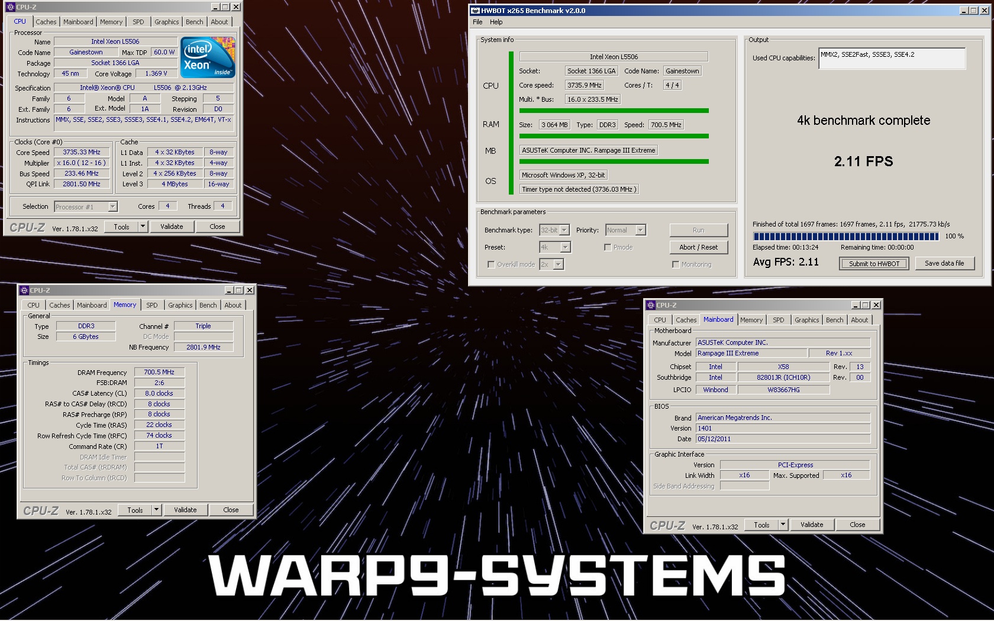Click the BIOS Version 1401 field
The image size is (994, 621).
pos(783,428)
